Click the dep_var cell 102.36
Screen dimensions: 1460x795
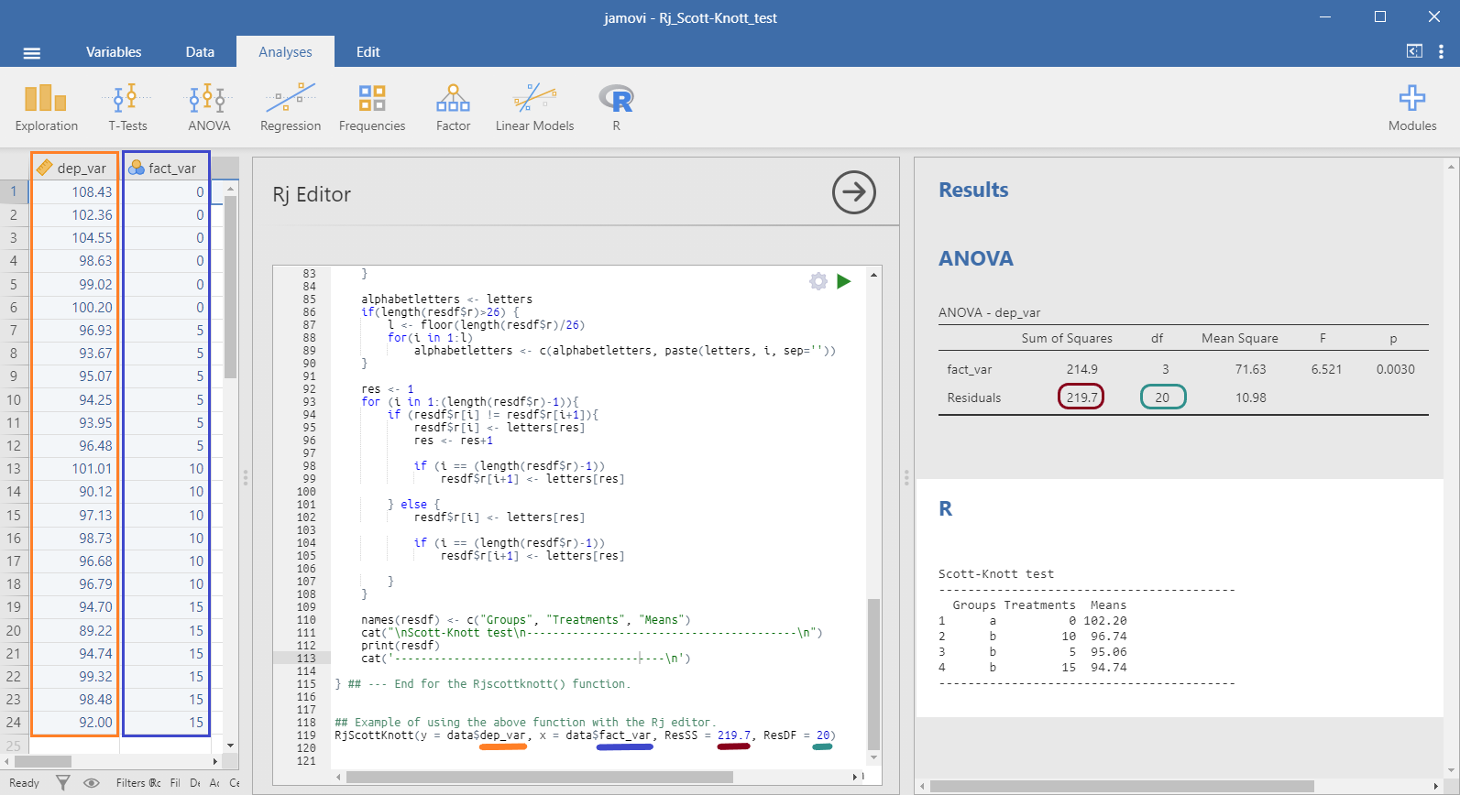pyautogui.click(x=74, y=214)
